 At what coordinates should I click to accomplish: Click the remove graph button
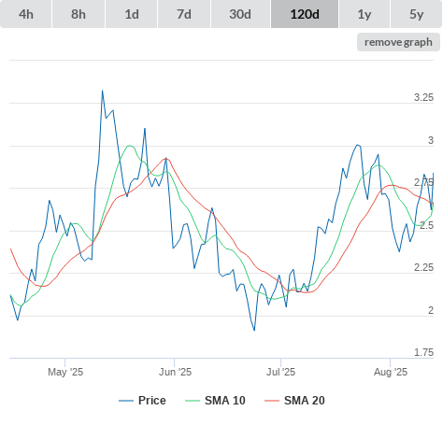tap(398, 42)
